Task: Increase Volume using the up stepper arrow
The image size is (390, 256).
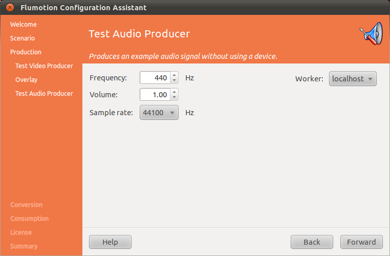Action: 175,92
